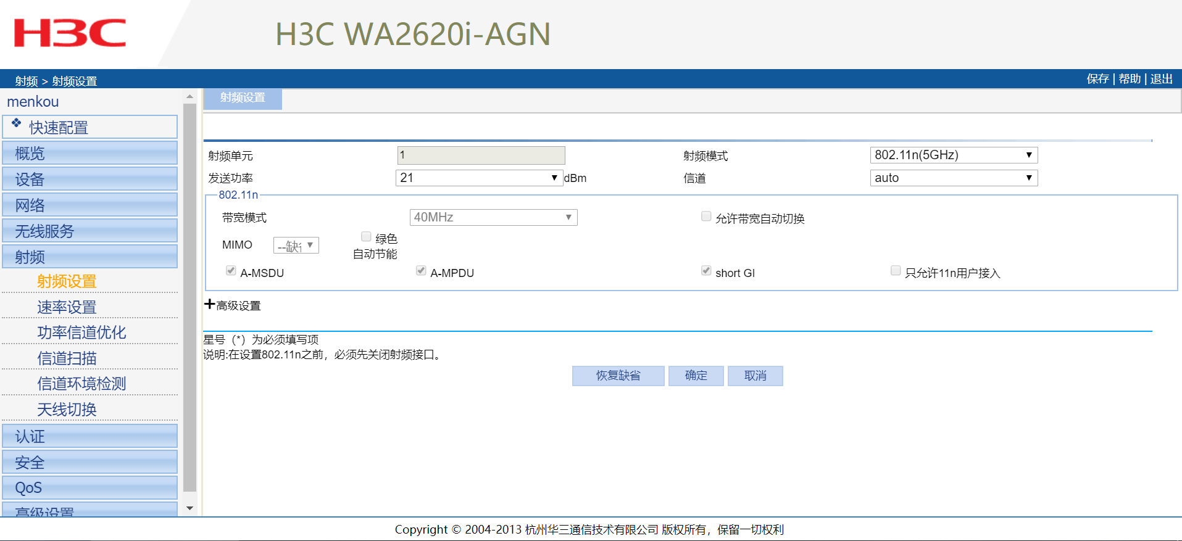The width and height of the screenshot is (1182, 541).
Task: Open the 设备 menu
Action: [x=89, y=179]
